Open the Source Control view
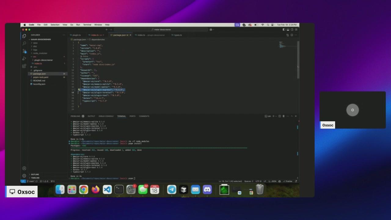 tap(24, 51)
